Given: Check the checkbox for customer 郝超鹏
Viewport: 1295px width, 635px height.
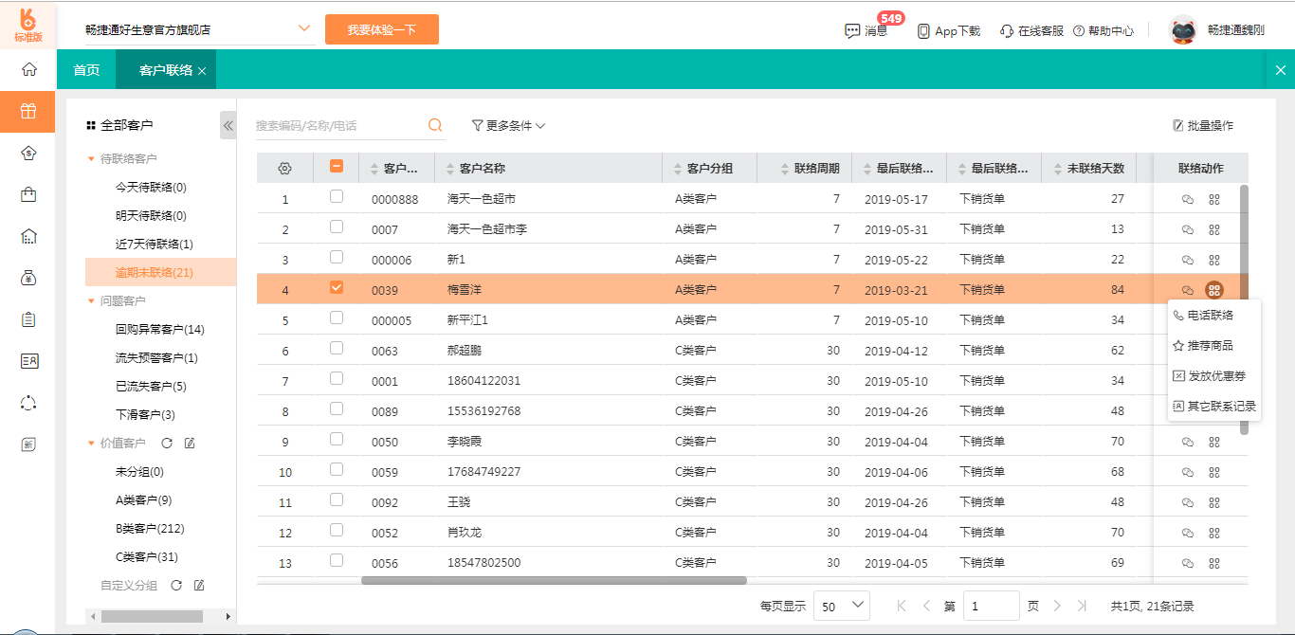Looking at the screenshot, I should (x=337, y=349).
